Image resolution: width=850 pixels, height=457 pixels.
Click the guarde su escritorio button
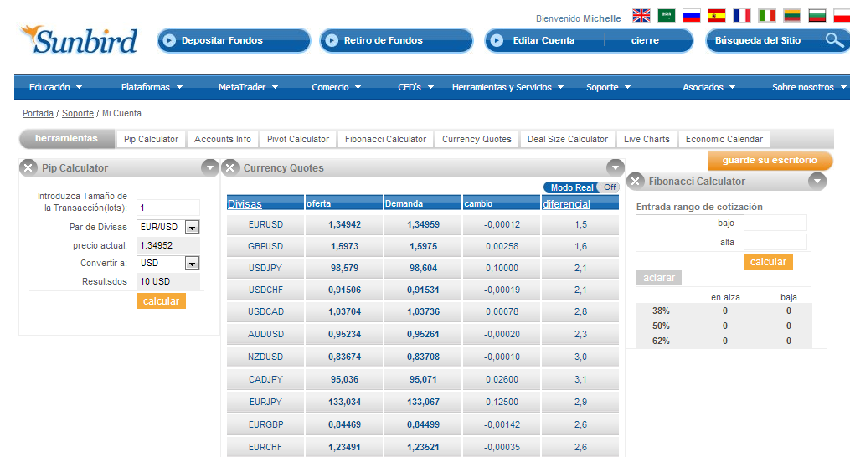[770, 161]
